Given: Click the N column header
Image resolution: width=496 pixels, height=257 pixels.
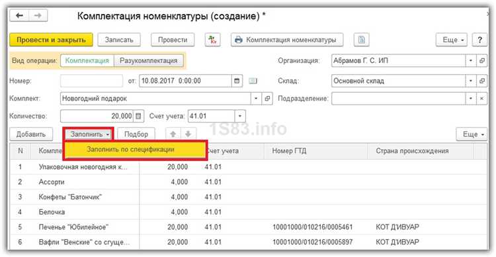Looking at the screenshot, I should pos(21,151).
